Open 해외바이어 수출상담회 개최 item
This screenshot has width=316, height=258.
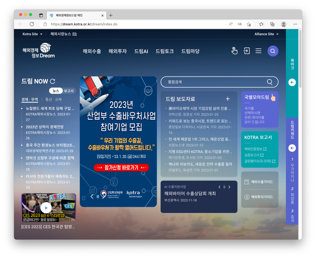(190, 193)
